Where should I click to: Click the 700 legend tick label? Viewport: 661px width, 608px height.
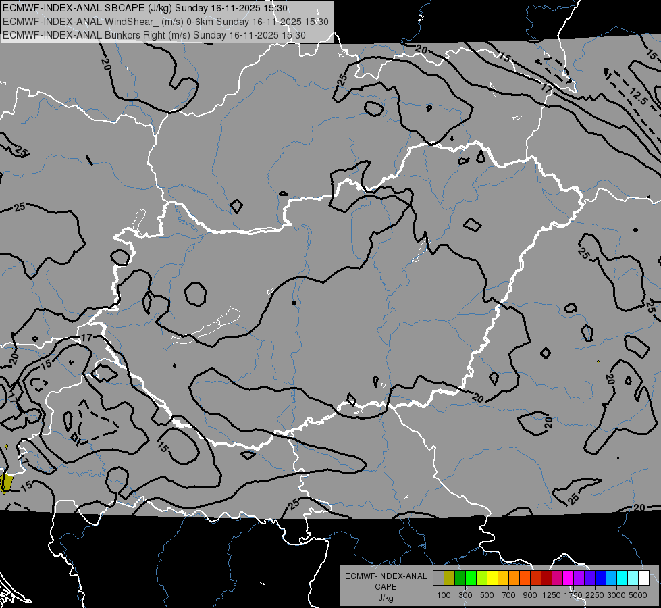click(x=509, y=595)
